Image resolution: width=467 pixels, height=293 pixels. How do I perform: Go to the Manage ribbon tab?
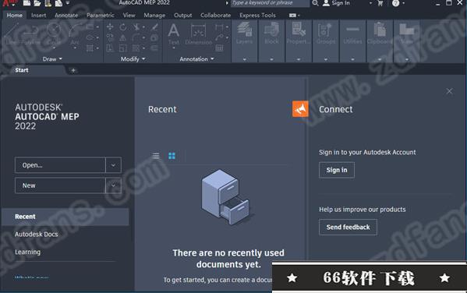coord(154,15)
